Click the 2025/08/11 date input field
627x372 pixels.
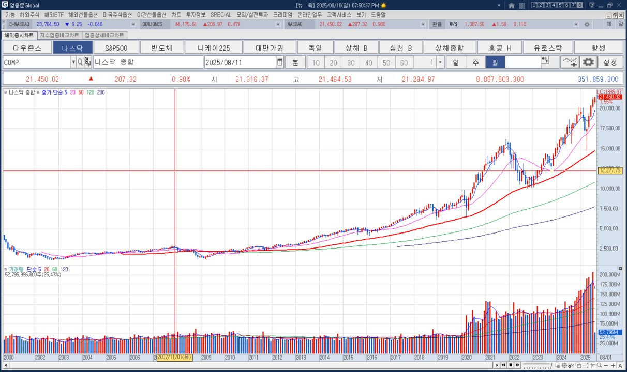pyautogui.click(x=240, y=62)
